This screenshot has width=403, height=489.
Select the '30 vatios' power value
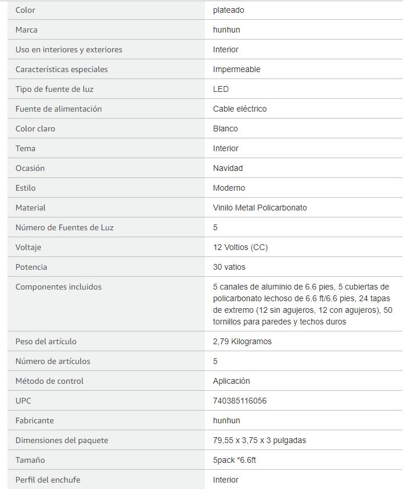[229, 267]
